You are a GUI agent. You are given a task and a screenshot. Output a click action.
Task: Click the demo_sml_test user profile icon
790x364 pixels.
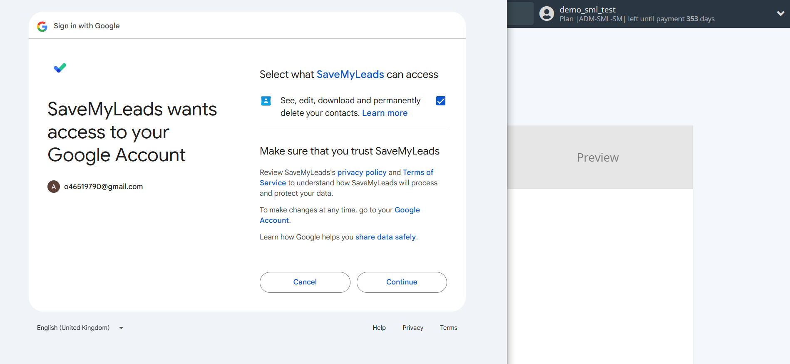click(x=547, y=14)
